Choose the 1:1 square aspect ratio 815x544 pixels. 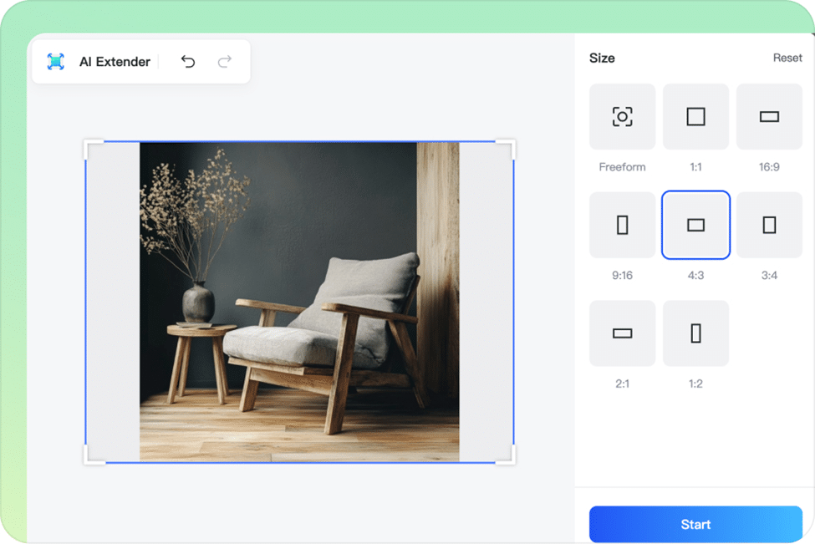pos(695,117)
